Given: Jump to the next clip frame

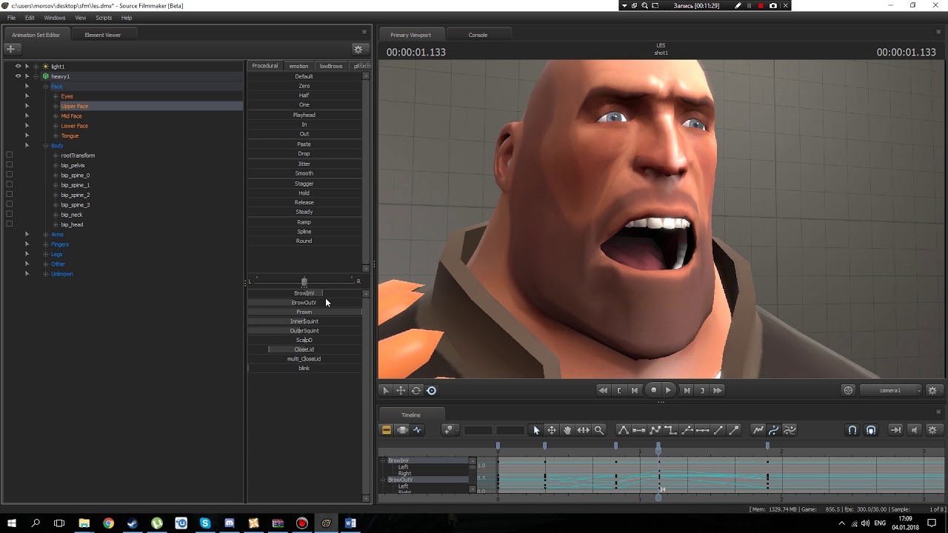Looking at the screenshot, I should [687, 390].
